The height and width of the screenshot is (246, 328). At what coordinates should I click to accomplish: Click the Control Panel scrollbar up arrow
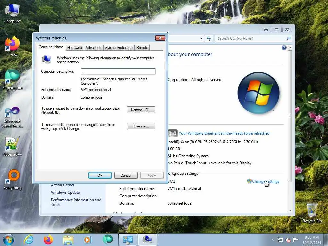[290, 47]
